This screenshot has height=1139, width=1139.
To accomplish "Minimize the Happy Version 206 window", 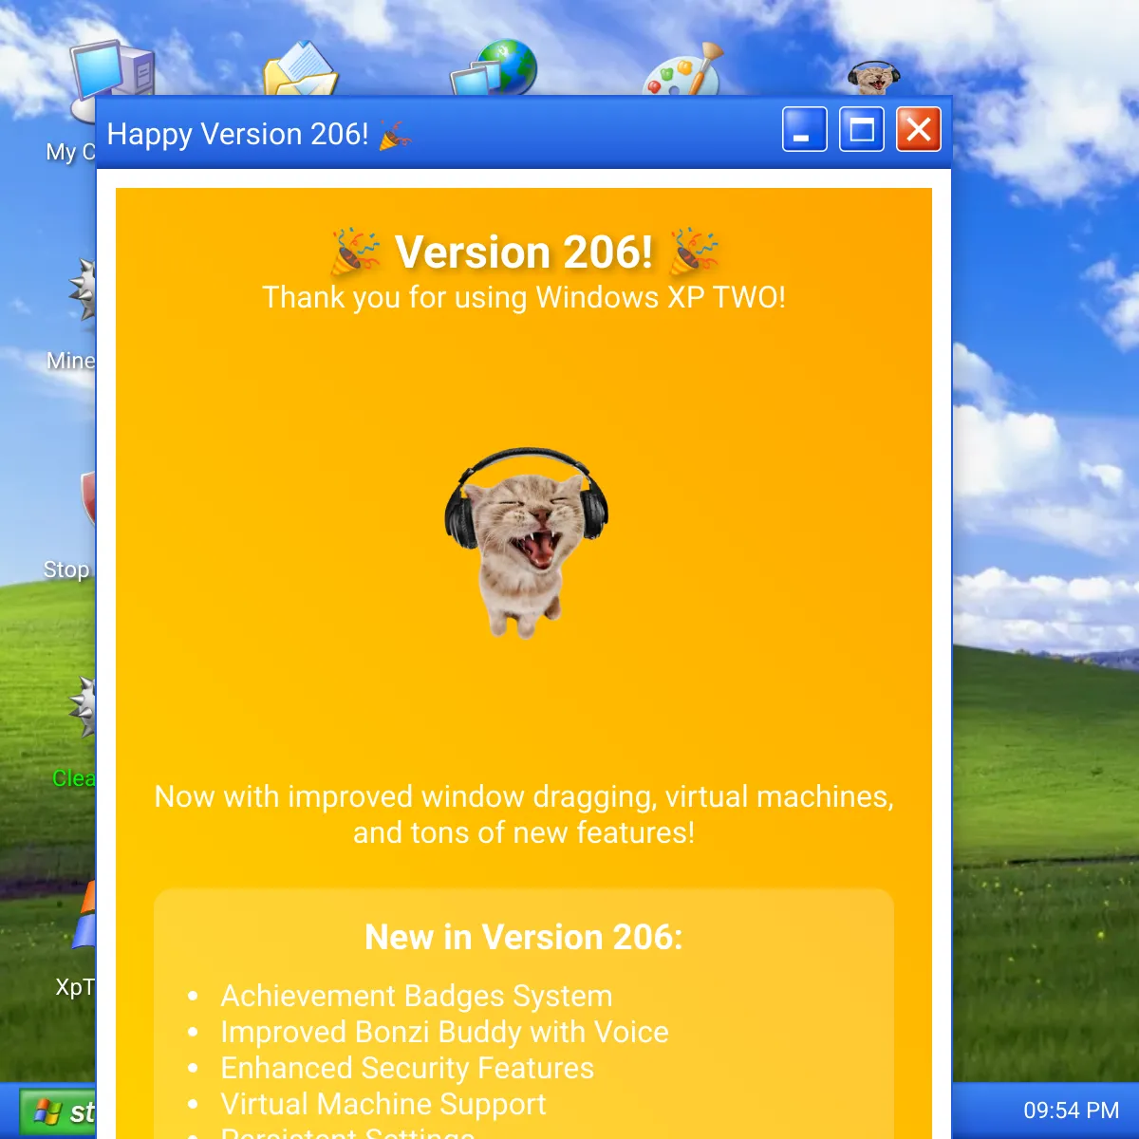I will (805, 129).
